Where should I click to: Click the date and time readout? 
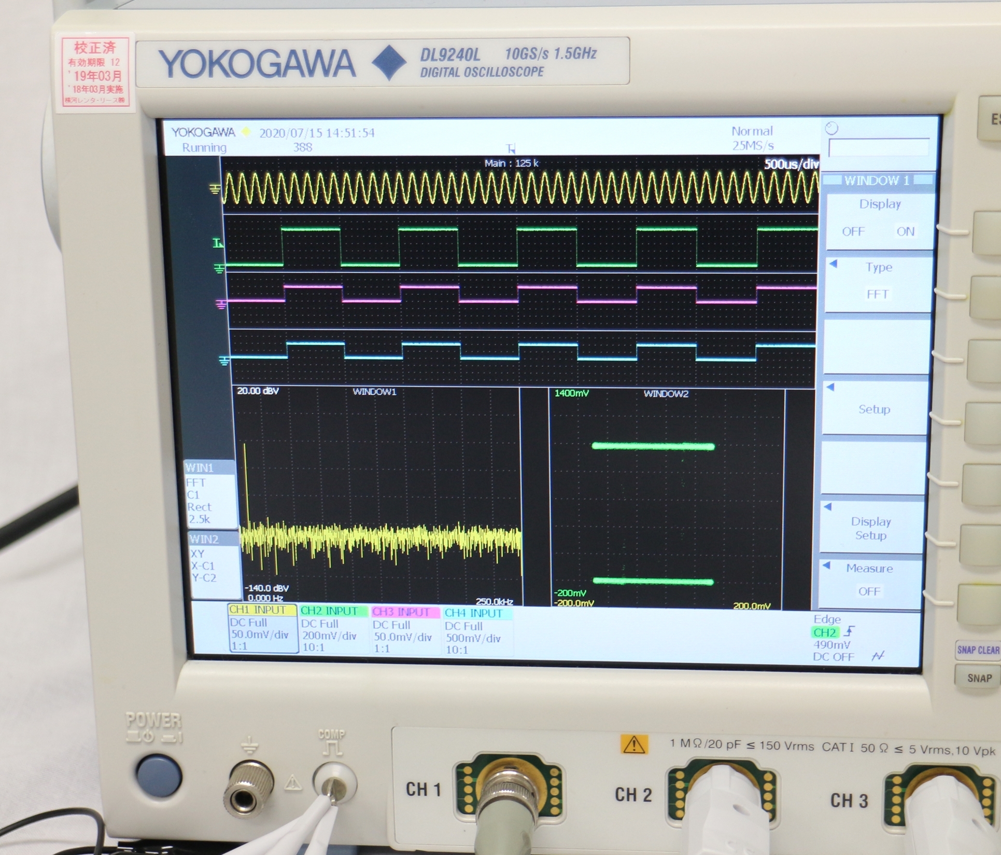point(317,133)
